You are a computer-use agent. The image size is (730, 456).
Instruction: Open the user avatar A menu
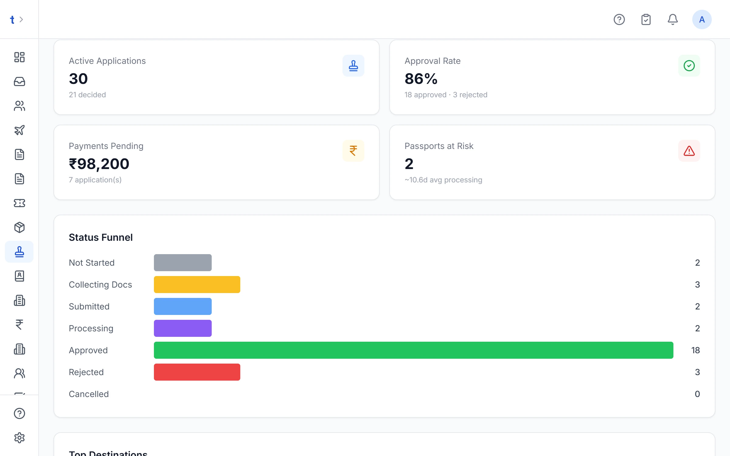click(x=702, y=19)
